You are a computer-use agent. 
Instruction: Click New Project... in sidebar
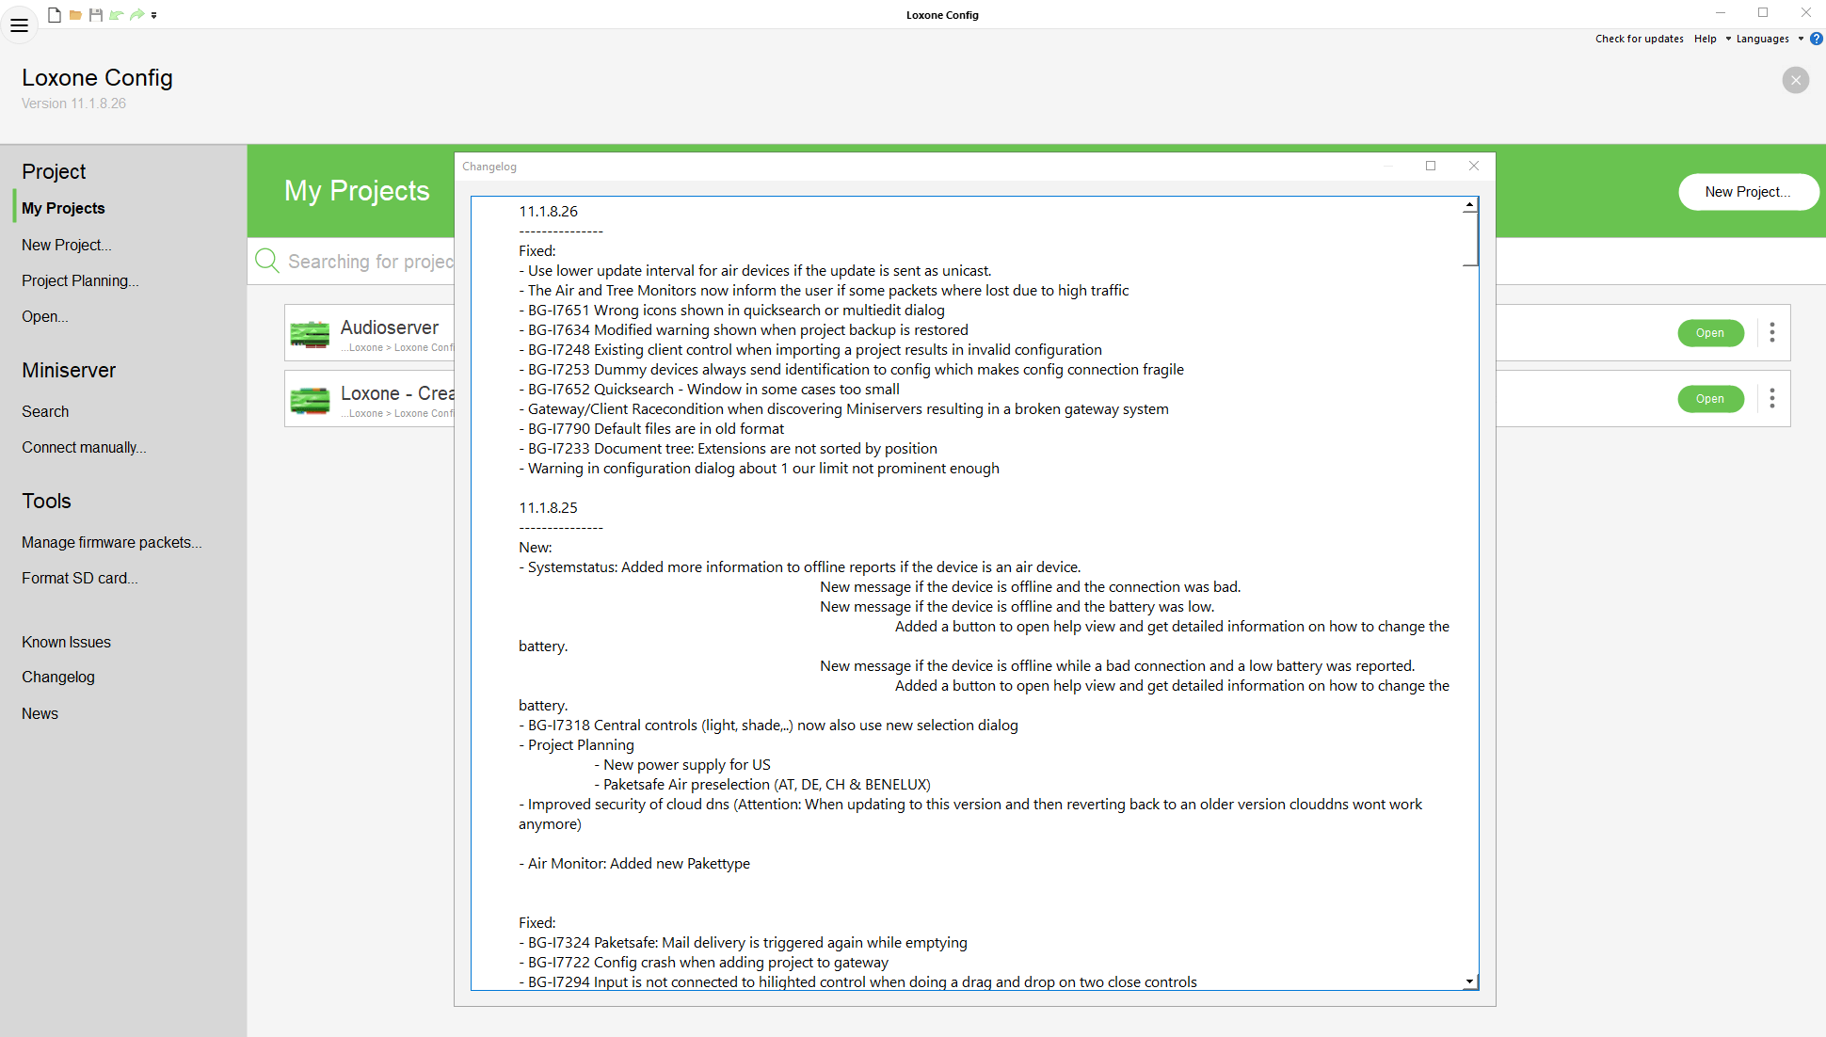point(66,245)
